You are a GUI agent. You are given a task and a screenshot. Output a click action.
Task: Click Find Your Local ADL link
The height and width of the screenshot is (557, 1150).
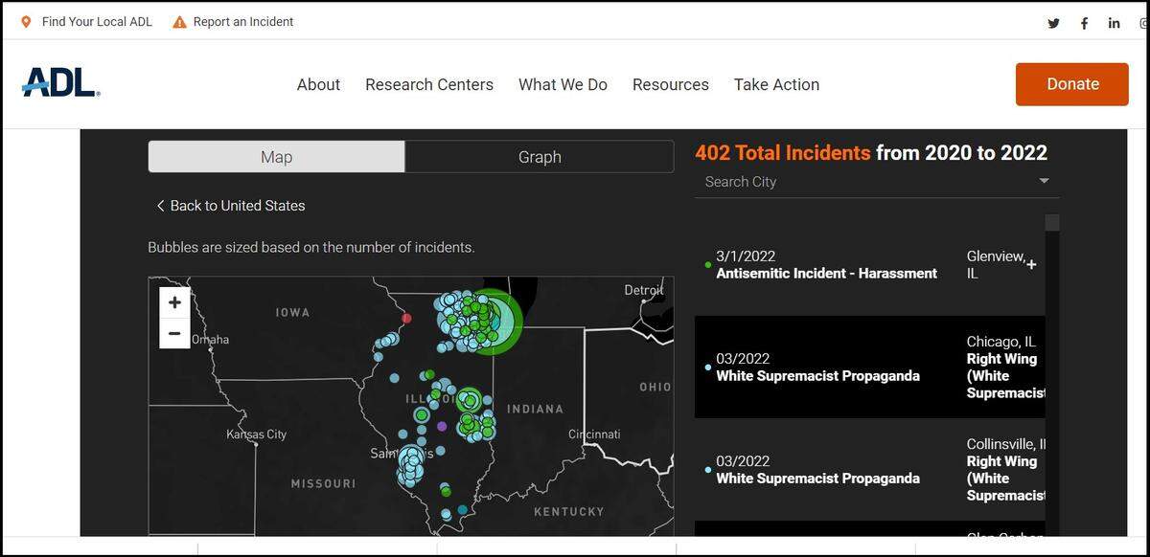(97, 22)
